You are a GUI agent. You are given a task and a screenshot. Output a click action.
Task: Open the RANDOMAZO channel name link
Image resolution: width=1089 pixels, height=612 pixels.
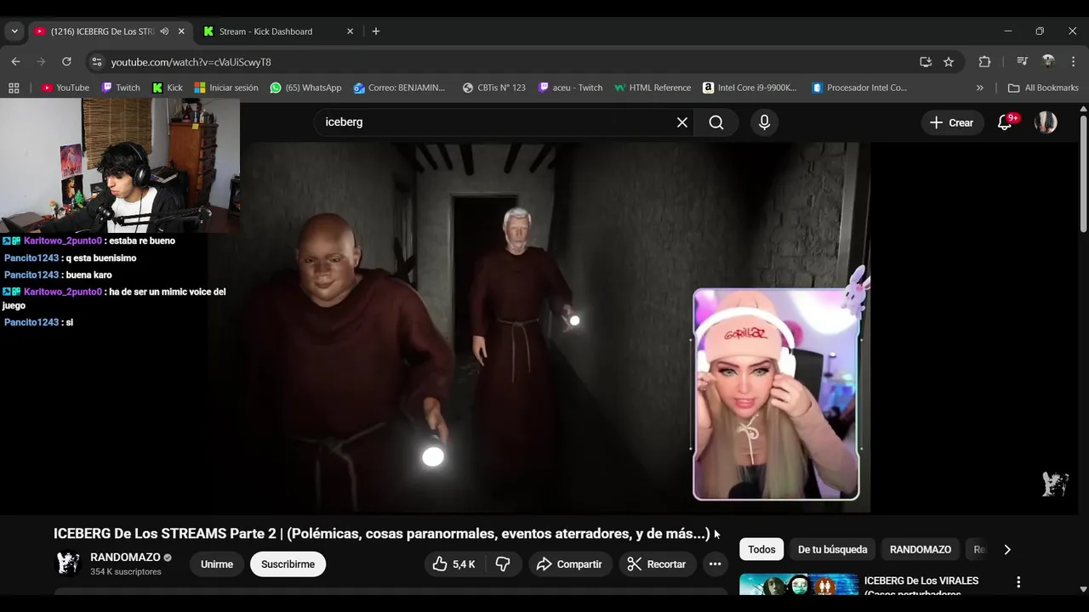click(x=125, y=558)
